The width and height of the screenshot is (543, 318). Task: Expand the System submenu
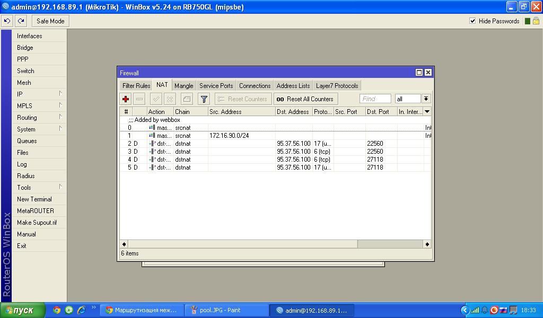39,129
